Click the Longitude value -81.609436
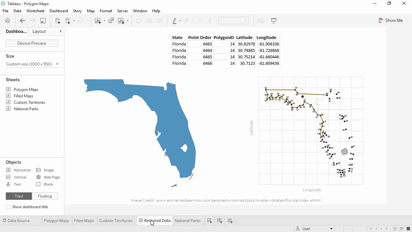This screenshot has height=232, width=412. (x=268, y=63)
